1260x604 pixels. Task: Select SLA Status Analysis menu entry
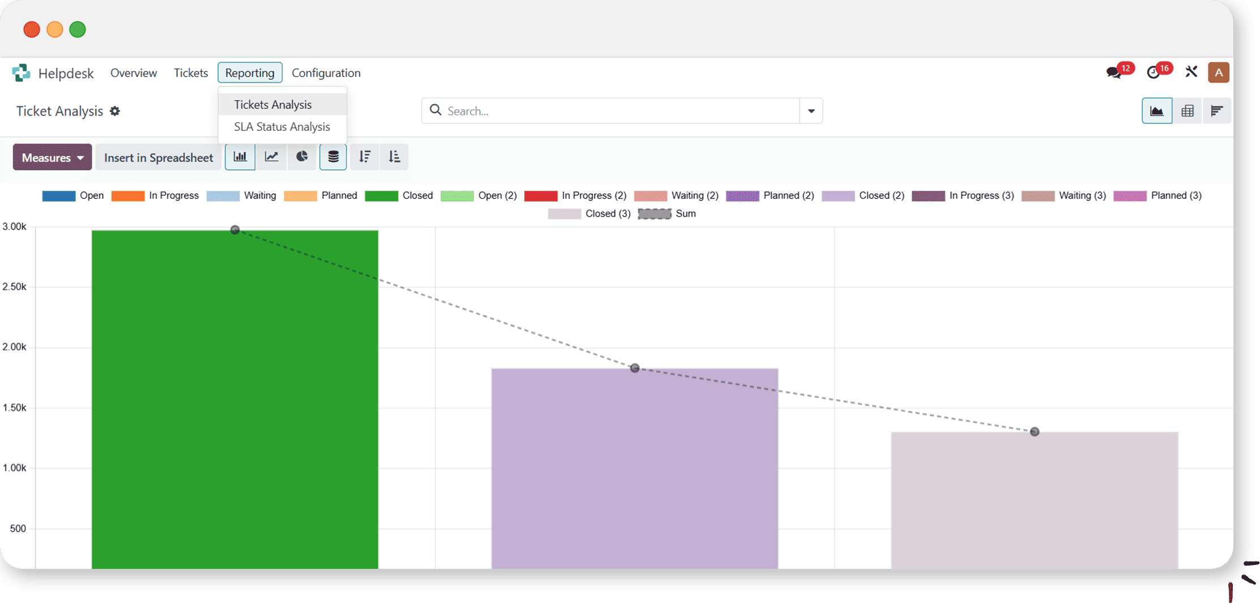(282, 127)
